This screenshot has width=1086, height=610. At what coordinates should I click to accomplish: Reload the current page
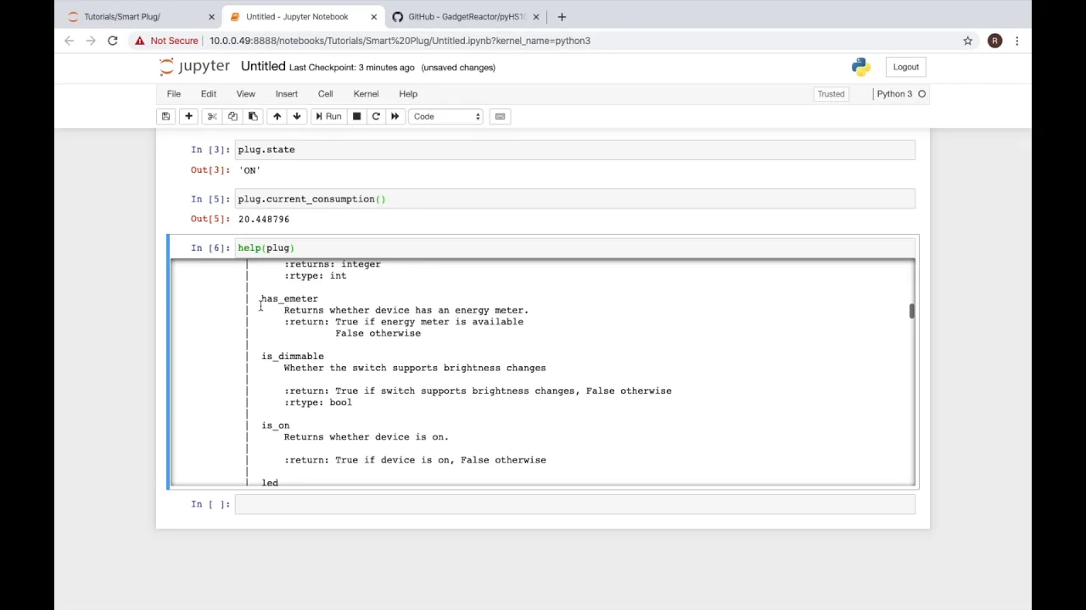coord(112,41)
